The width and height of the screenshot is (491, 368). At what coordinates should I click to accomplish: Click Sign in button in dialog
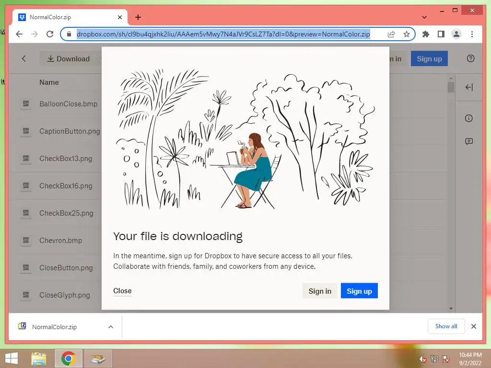pyautogui.click(x=320, y=291)
